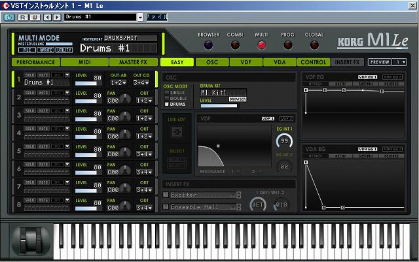The height and width of the screenshot is (262, 419).
Task: Go to previous preset arrow
Action: pyautogui.click(x=48, y=18)
